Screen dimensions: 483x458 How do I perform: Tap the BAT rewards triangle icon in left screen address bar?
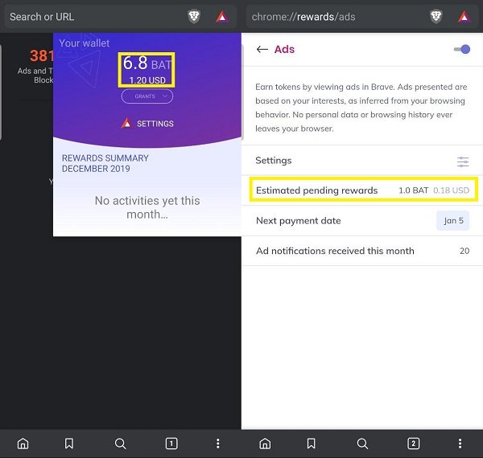point(222,17)
